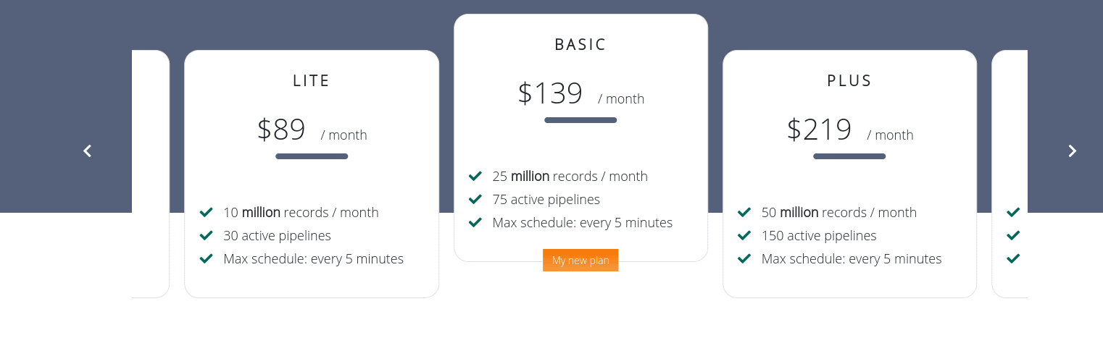This screenshot has width=1103, height=351.
Task: Click the previous plans left arrow
Action: pyautogui.click(x=88, y=151)
